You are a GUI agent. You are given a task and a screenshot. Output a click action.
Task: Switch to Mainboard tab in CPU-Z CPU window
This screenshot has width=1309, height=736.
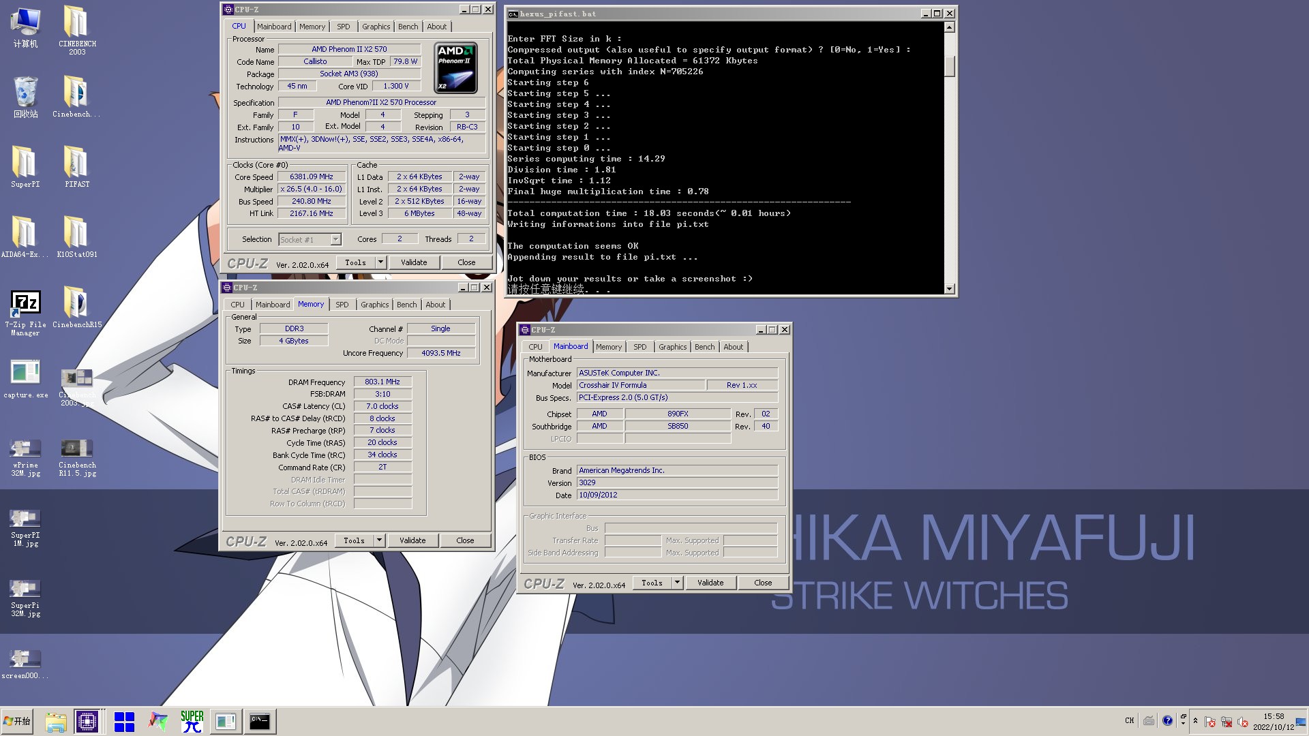274,27
